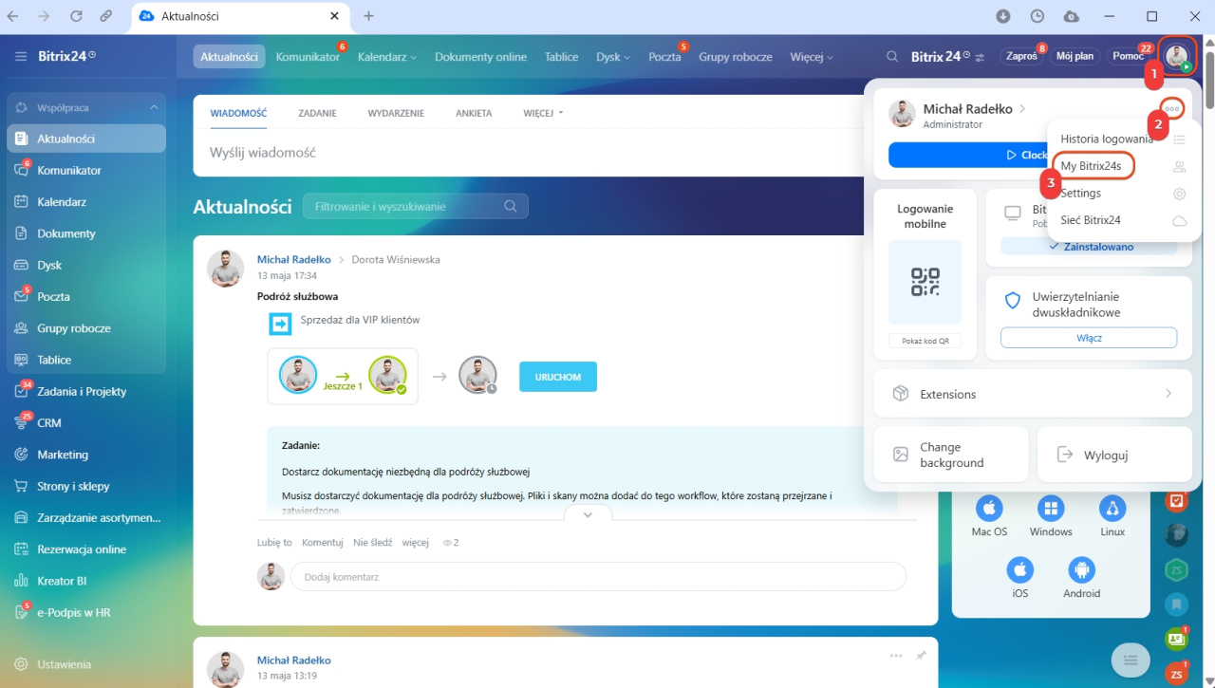The width and height of the screenshot is (1215, 688).
Task: Click the Filtrowanie i wyszukiwanie search box
Action: coord(415,206)
